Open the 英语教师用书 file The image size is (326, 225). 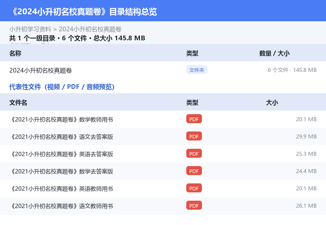[61, 188]
